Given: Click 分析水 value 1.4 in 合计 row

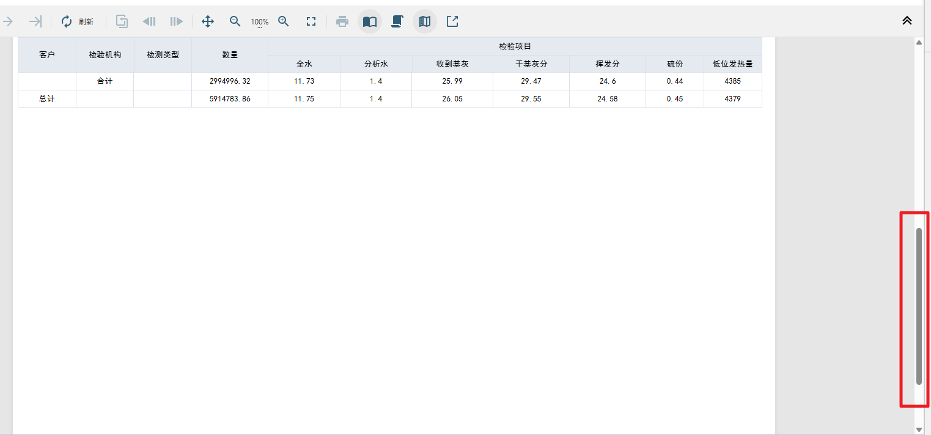Looking at the screenshot, I should click(x=376, y=81).
